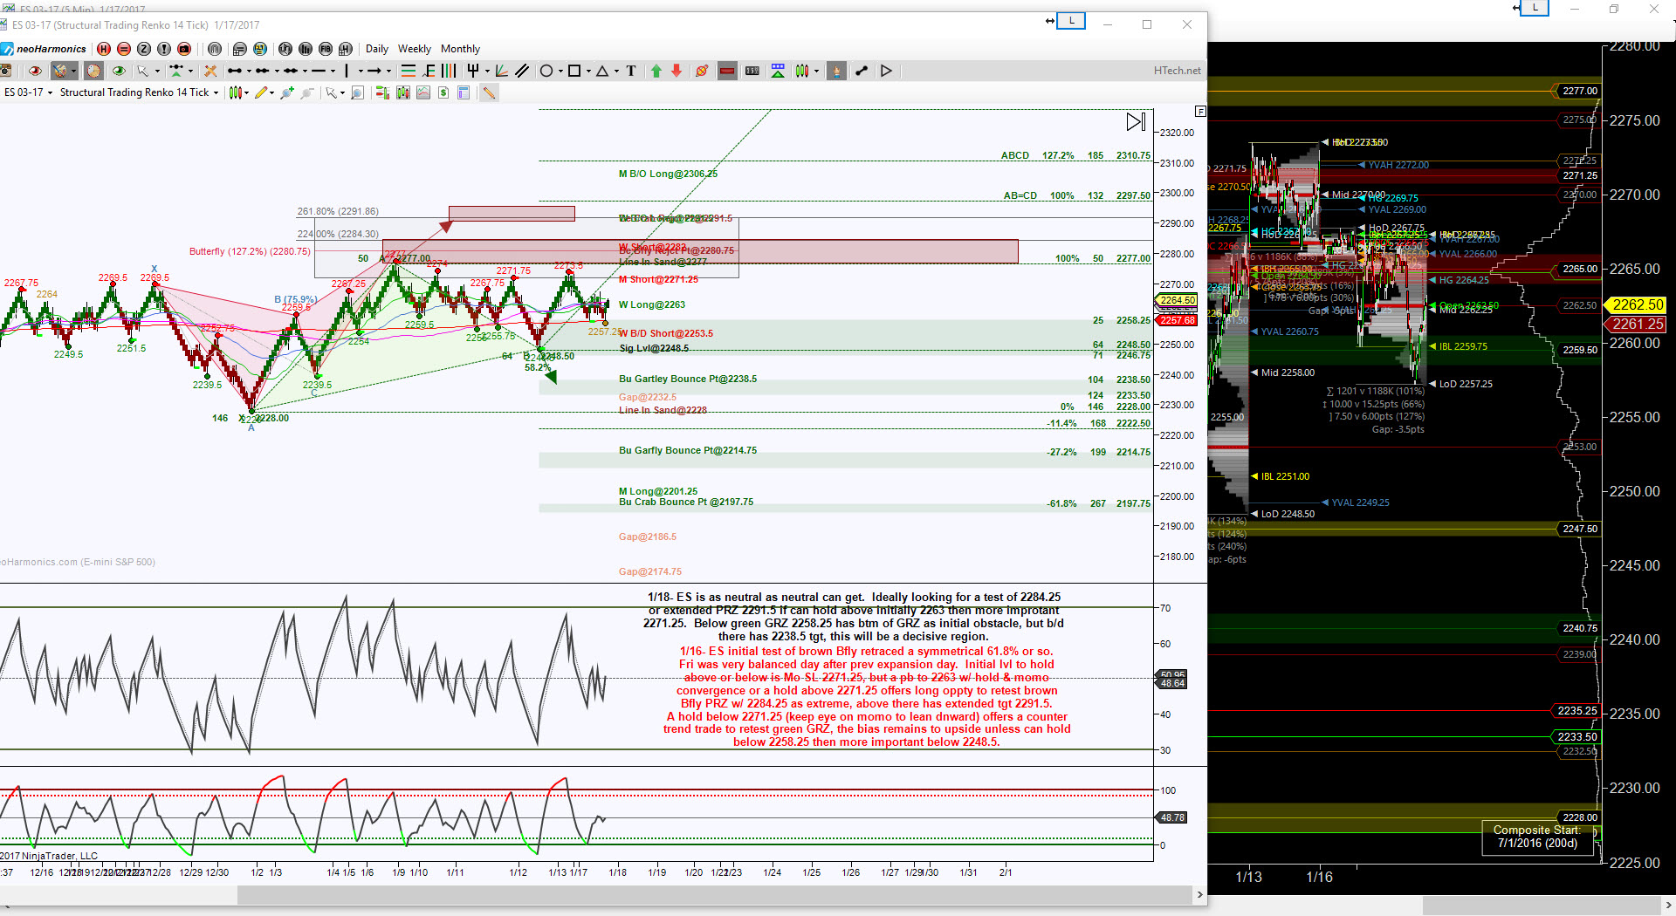Click the Daily timeframe button

pyautogui.click(x=376, y=49)
